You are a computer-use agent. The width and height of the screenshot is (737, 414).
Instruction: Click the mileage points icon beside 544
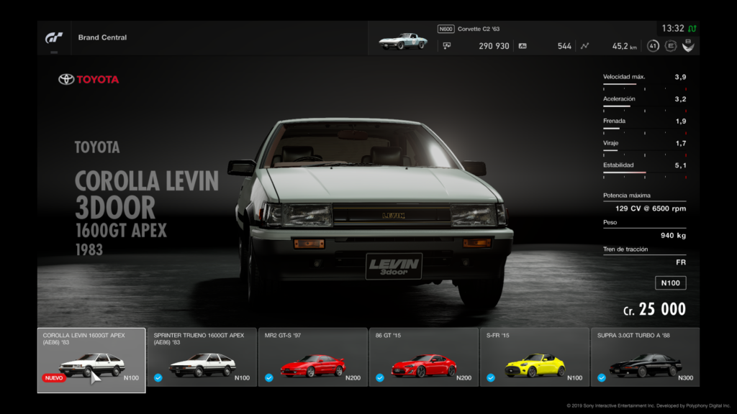pyautogui.click(x=523, y=46)
